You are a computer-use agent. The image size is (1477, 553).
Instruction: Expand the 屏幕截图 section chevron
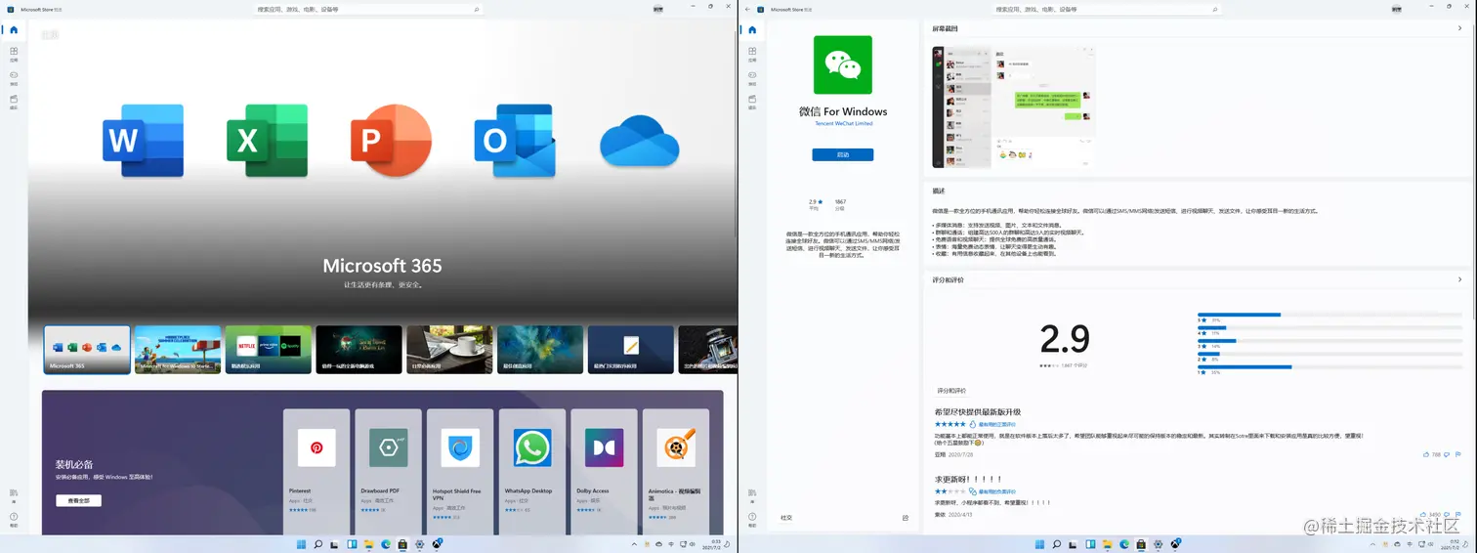point(1459,28)
